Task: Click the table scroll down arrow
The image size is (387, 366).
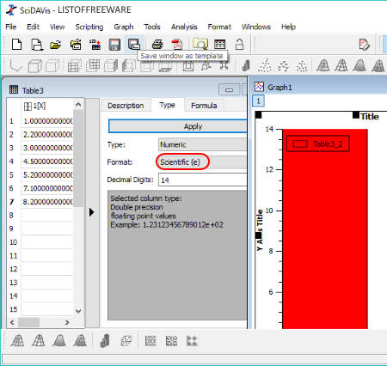Action: [x=78, y=311]
